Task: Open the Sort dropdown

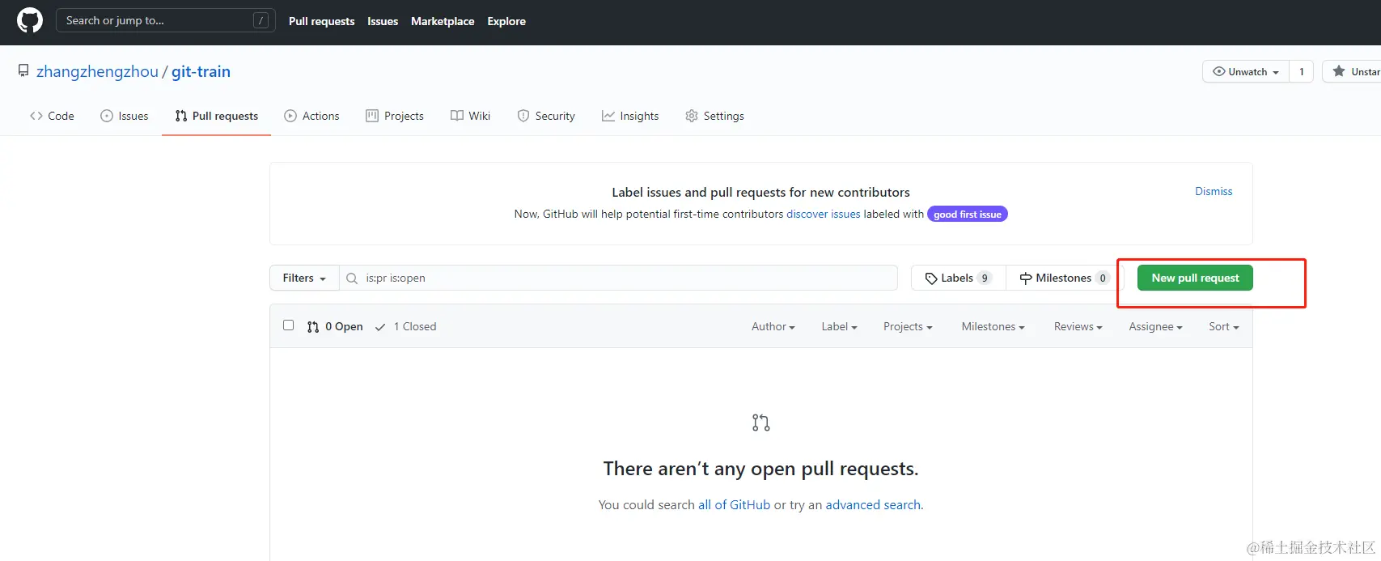Action: pos(1223,326)
